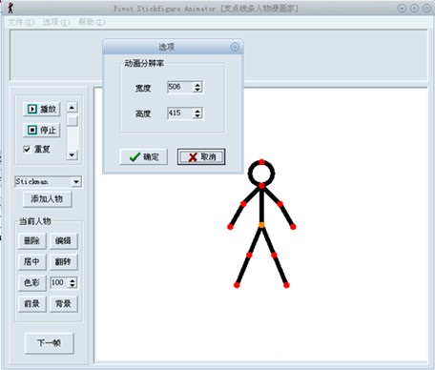Close the Pivot main window
The image size is (435, 370).
[x=426, y=9]
